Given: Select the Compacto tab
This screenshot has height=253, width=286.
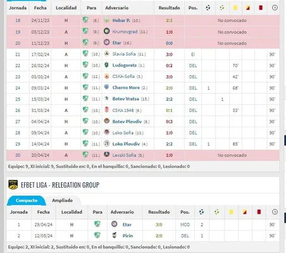Looking at the screenshot, I should click(x=27, y=201).
